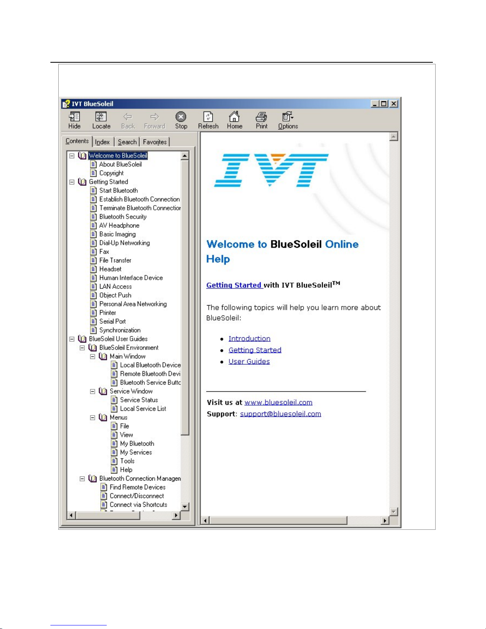Open the Personal Area Networking topic

point(133,304)
